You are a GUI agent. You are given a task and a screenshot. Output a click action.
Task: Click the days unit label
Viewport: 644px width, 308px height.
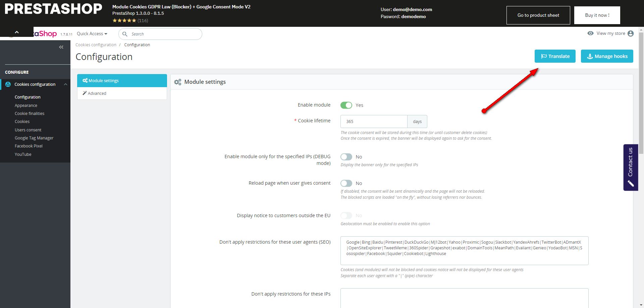[417, 122]
